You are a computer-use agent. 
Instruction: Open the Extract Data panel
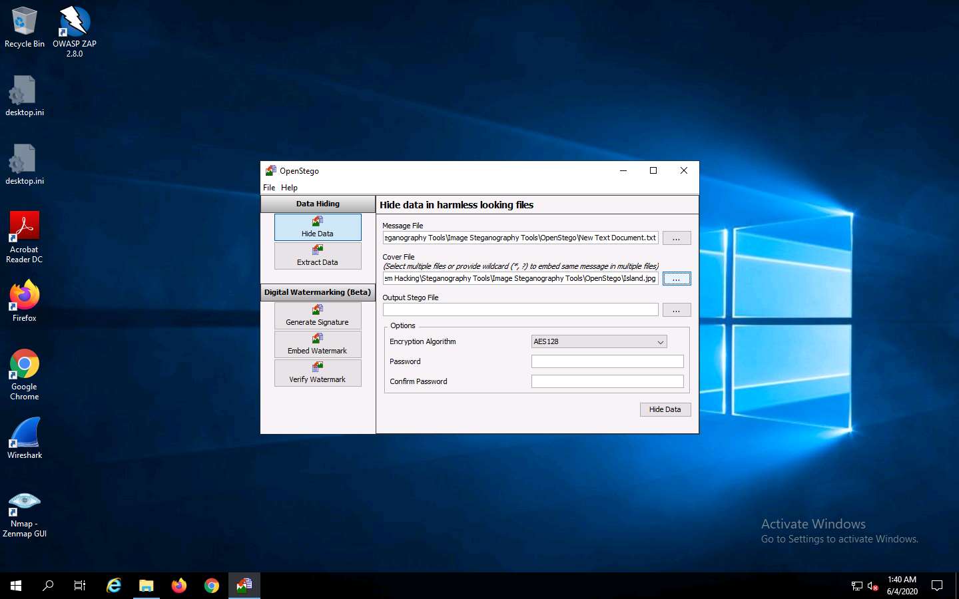point(318,256)
